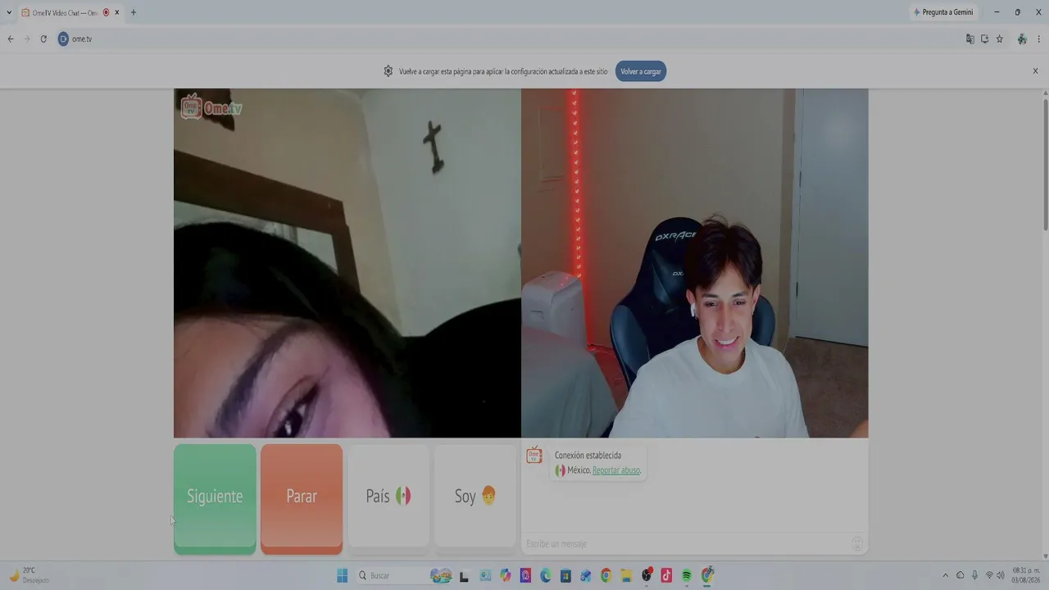Click the Reportar abuso link
The image size is (1049, 590).
(x=616, y=470)
